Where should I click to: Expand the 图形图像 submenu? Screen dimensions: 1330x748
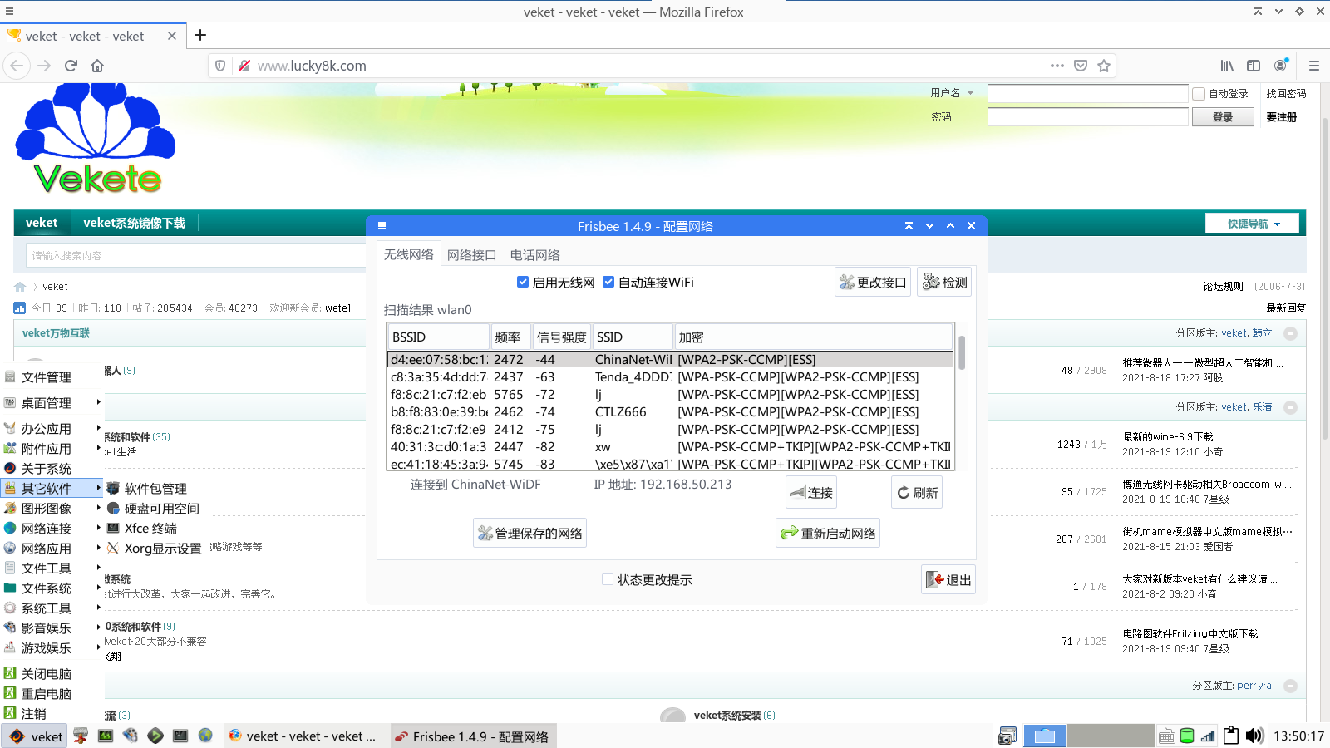click(x=52, y=509)
